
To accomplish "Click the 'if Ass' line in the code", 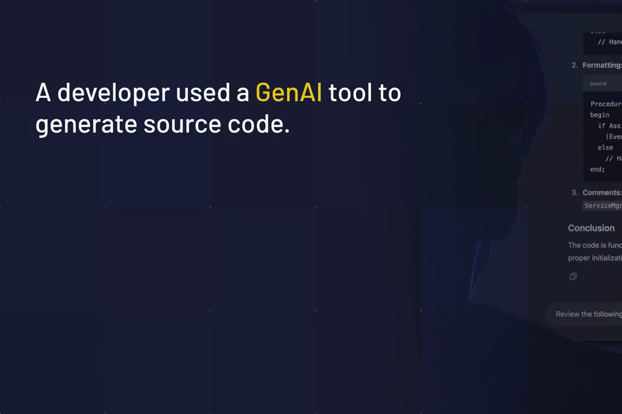I will pos(610,125).
